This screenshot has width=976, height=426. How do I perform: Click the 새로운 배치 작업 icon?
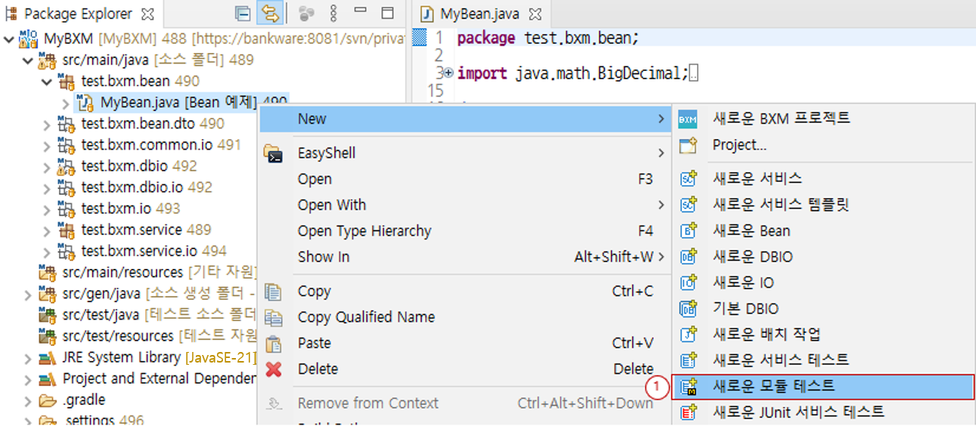(x=687, y=335)
